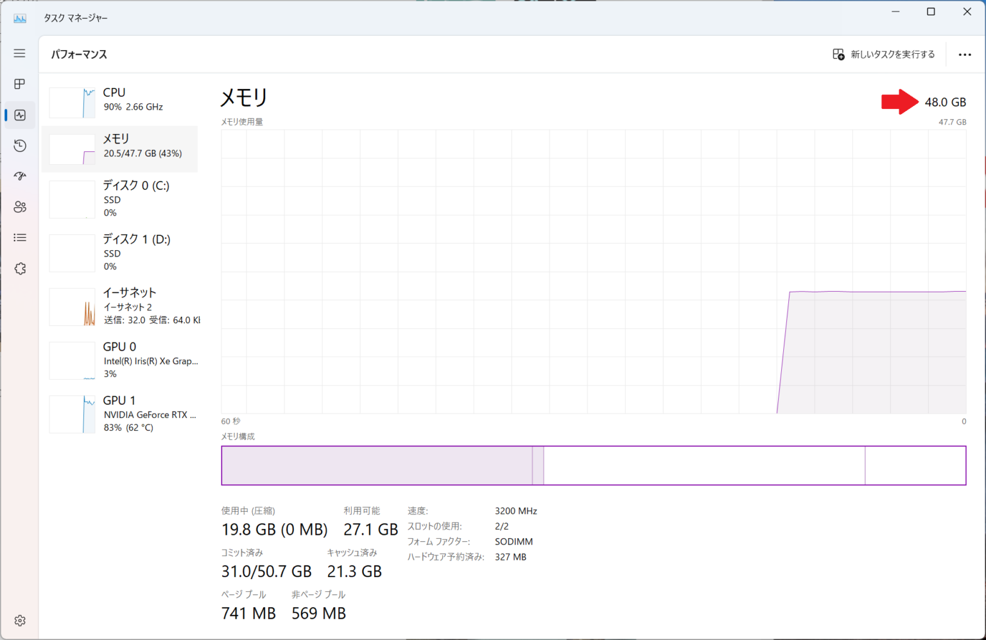Open the Details list page icon
Viewport: 986px width, 640px height.
pos(20,238)
